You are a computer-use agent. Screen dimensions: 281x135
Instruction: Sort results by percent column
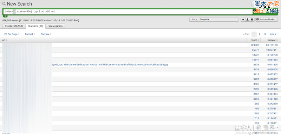[273, 40]
